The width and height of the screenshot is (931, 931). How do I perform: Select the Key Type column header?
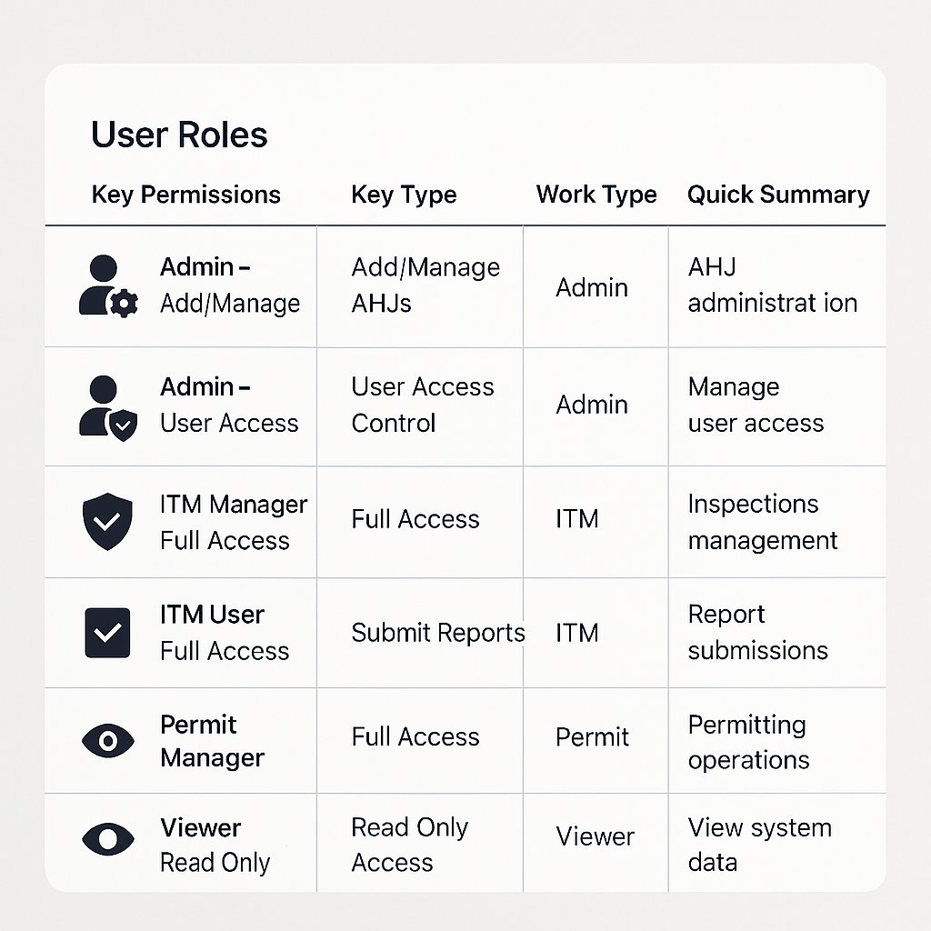(404, 195)
